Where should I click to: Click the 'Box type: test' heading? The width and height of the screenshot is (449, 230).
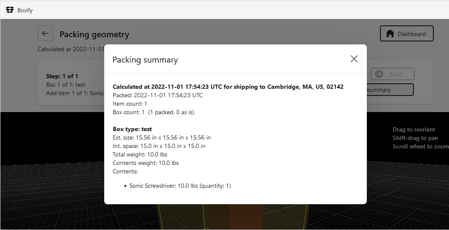point(132,129)
